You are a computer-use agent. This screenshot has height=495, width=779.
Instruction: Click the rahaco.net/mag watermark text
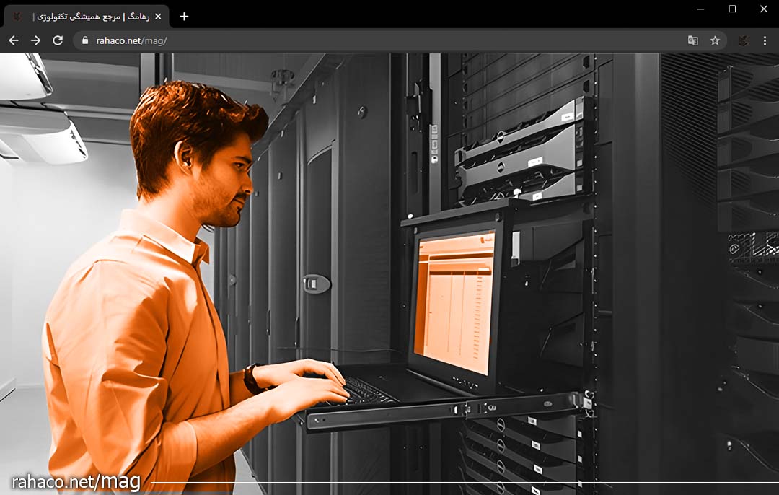[x=76, y=482]
